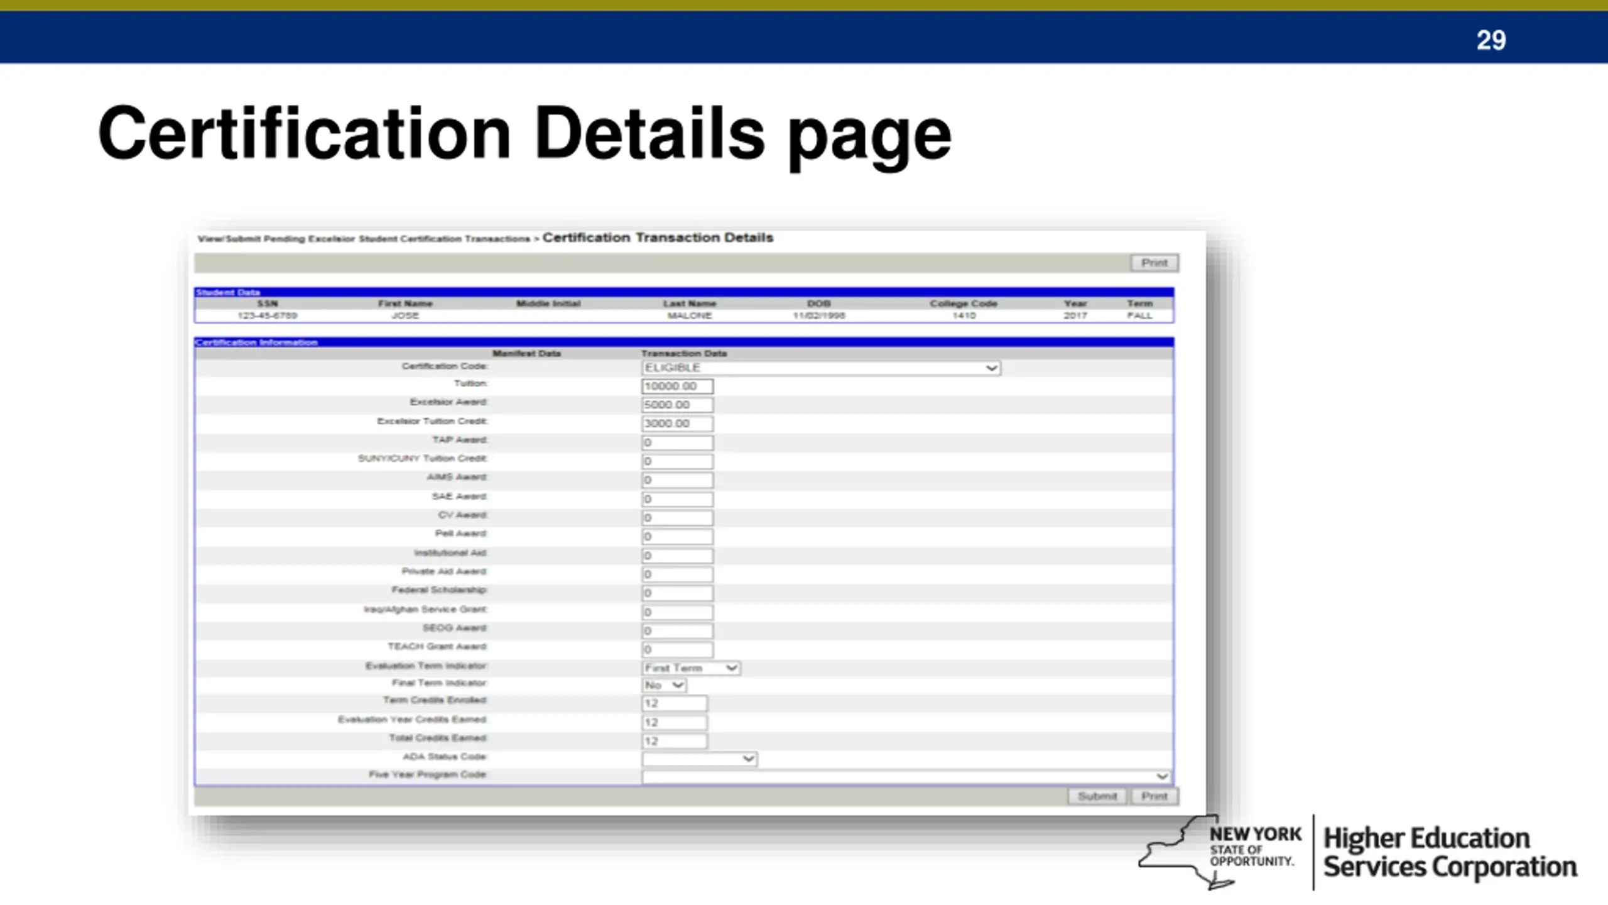Click the TEACH Grant Award input field

click(677, 649)
